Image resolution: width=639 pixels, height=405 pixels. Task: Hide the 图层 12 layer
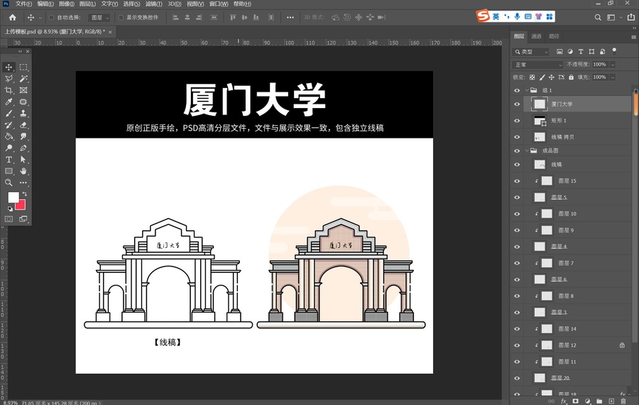point(517,345)
